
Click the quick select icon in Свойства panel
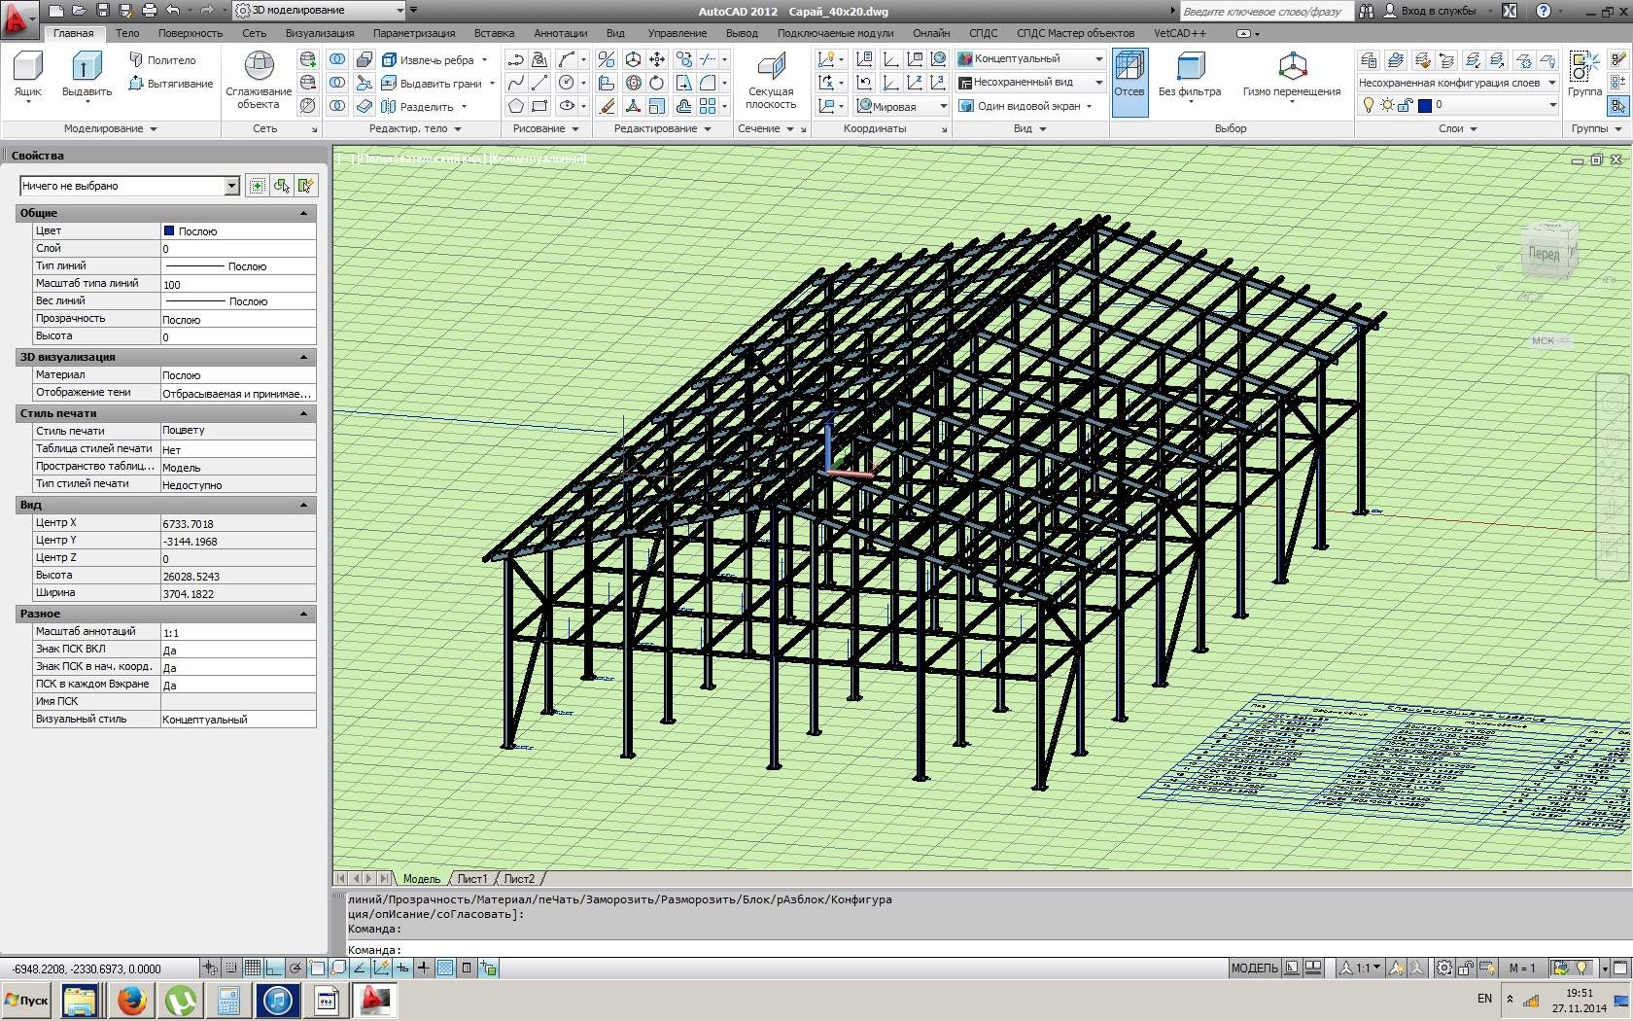(x=306, y=186)
